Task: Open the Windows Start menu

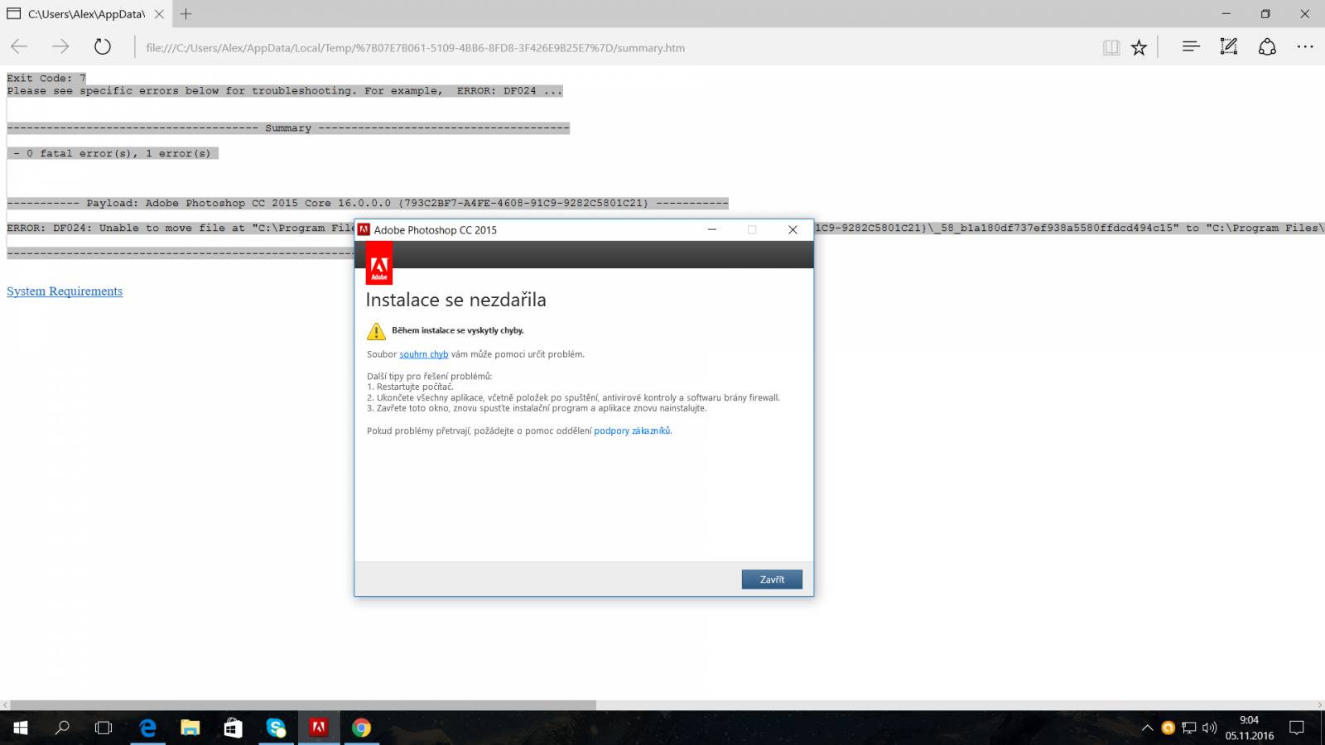Action: (x=20, y=728)
